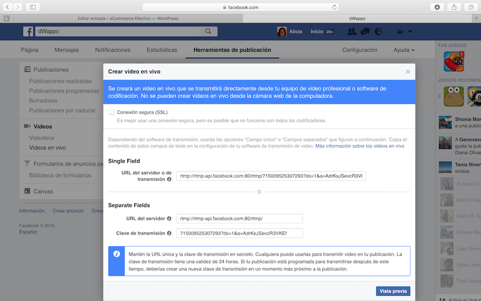Open Videoteca in sidebar
The image size is (481, 301).
tap(41, 138)
